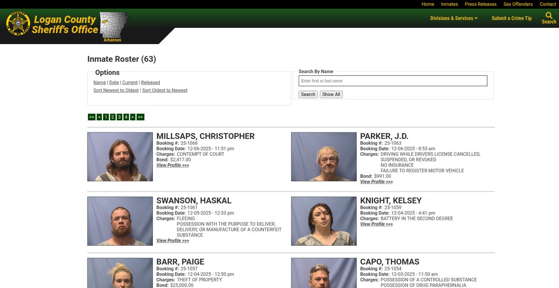This screenshot has height=288, width=559.
Task: Go to next page with > button
Action: point(133,117)
